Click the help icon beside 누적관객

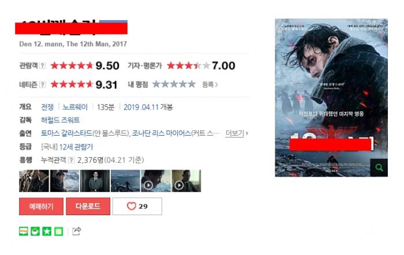coord(71,160)
